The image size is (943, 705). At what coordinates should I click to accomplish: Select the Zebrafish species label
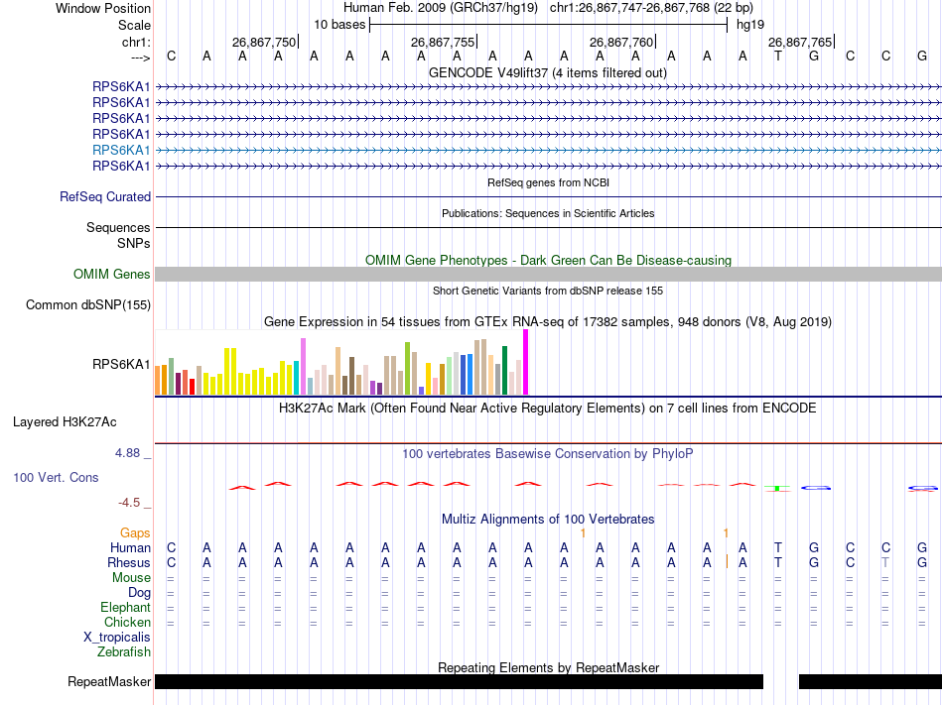(x=124, y=651)
